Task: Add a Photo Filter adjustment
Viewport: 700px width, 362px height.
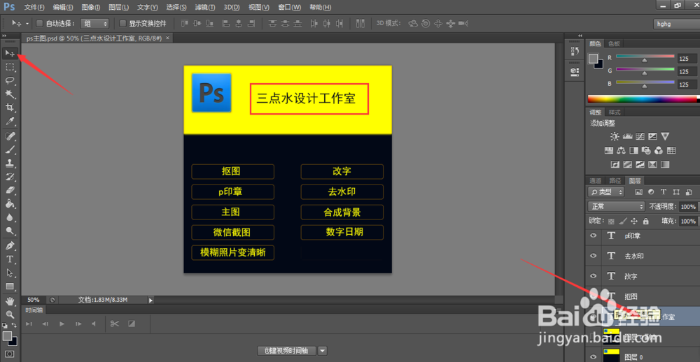Action: pyautogui.click(x=646, y=150)
